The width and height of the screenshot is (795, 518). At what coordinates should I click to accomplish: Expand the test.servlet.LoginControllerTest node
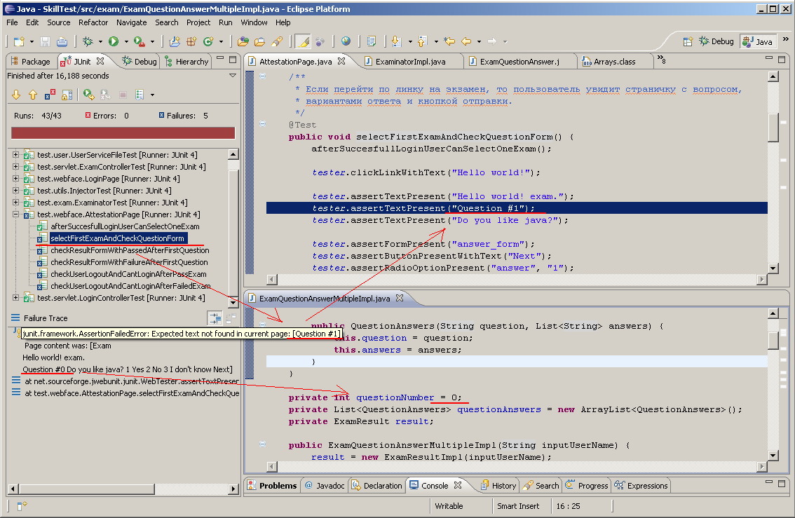pos(15,298)
